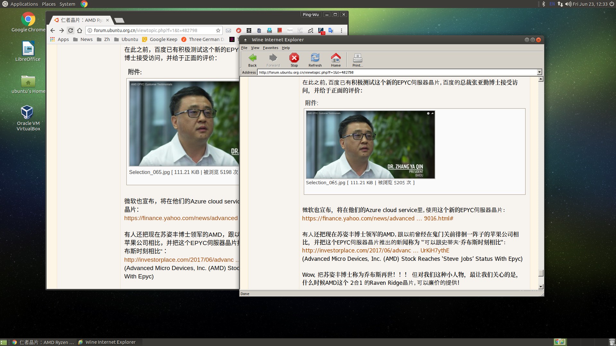The image size is (616, 346).
Task: Bookmark this page with the star icon
Action: point(218,30)
